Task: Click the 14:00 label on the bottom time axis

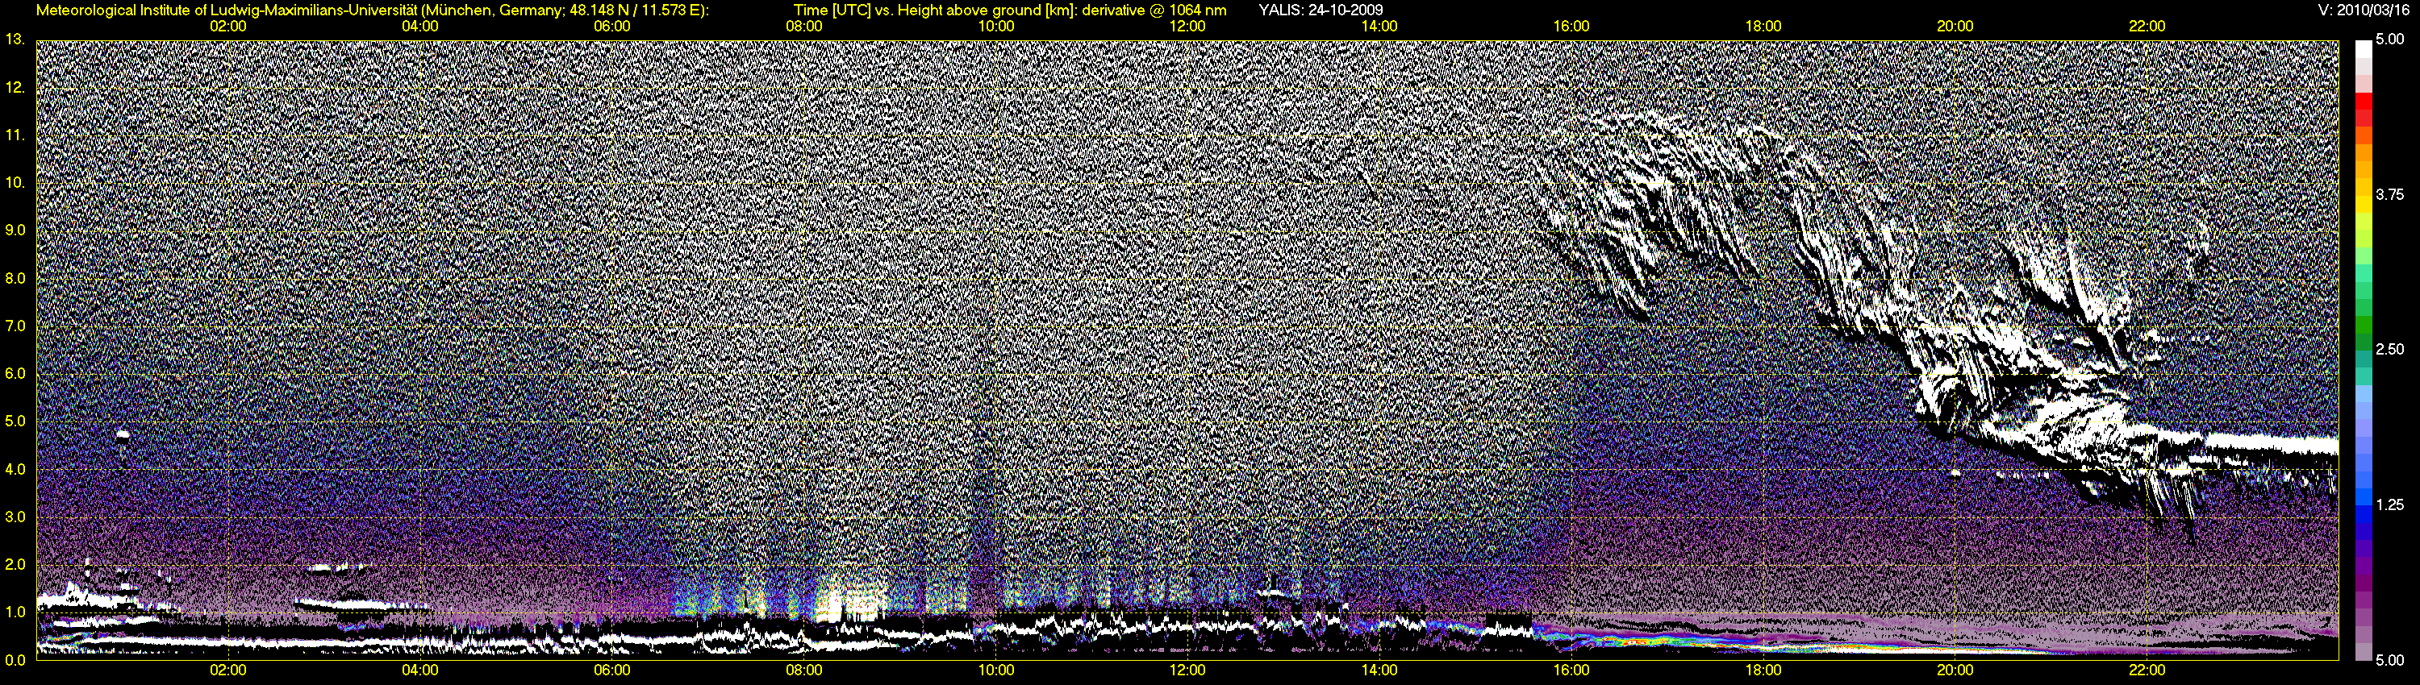Action: coord(1379,670)
